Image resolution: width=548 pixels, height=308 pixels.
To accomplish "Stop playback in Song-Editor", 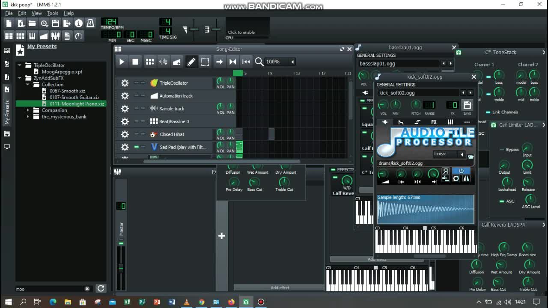I will coord(135,62).
